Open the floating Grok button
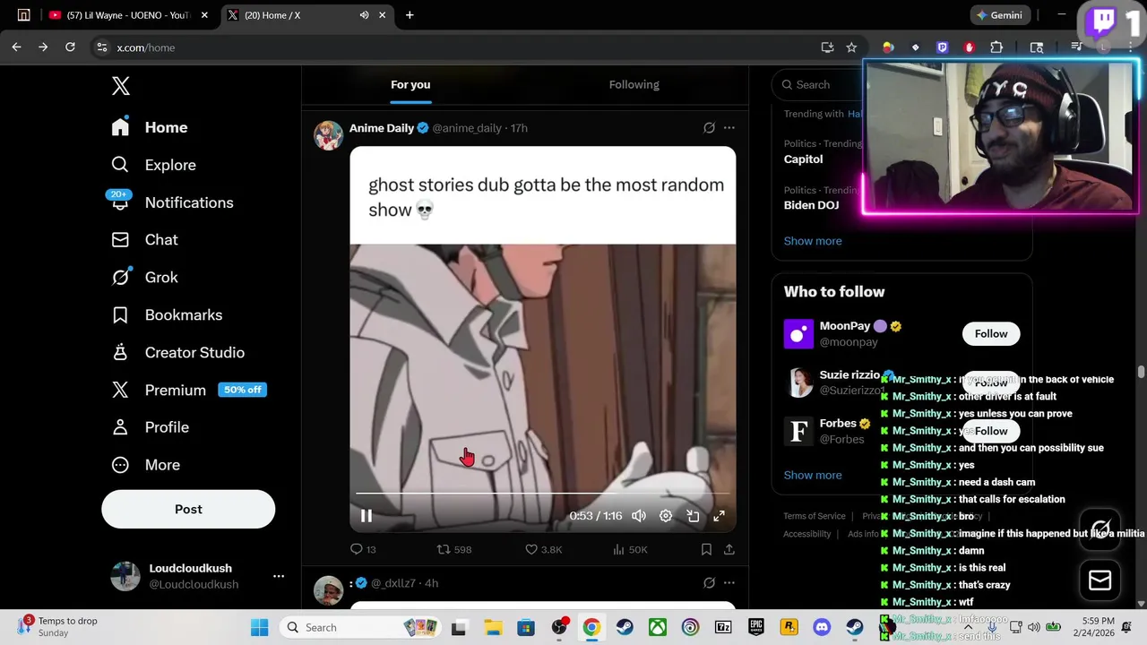Viewport: 1147px width, 645px height. click(x=1100, y=528)
